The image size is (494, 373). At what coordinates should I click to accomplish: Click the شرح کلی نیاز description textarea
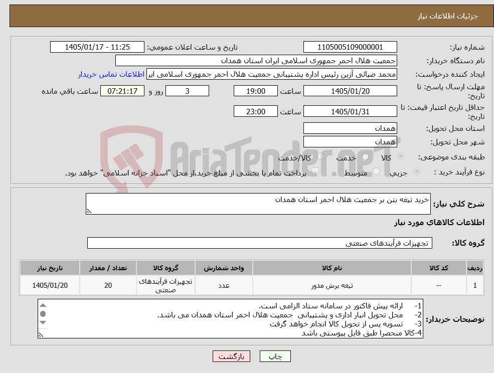[258, 204]
